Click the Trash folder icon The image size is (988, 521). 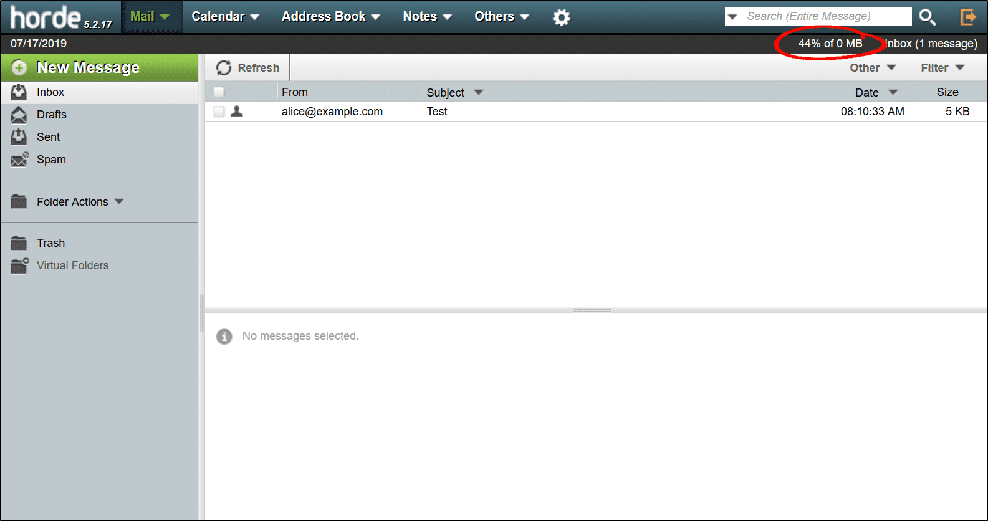coord(19,243)
